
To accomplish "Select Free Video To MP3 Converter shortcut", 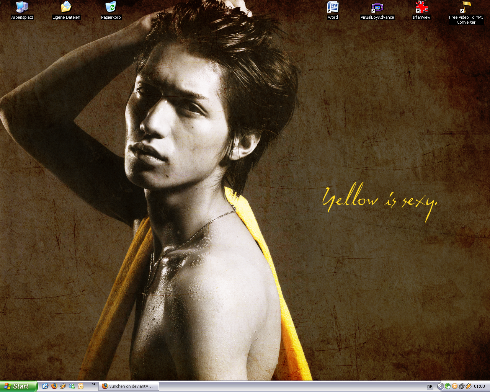I will tap(466, 13).
